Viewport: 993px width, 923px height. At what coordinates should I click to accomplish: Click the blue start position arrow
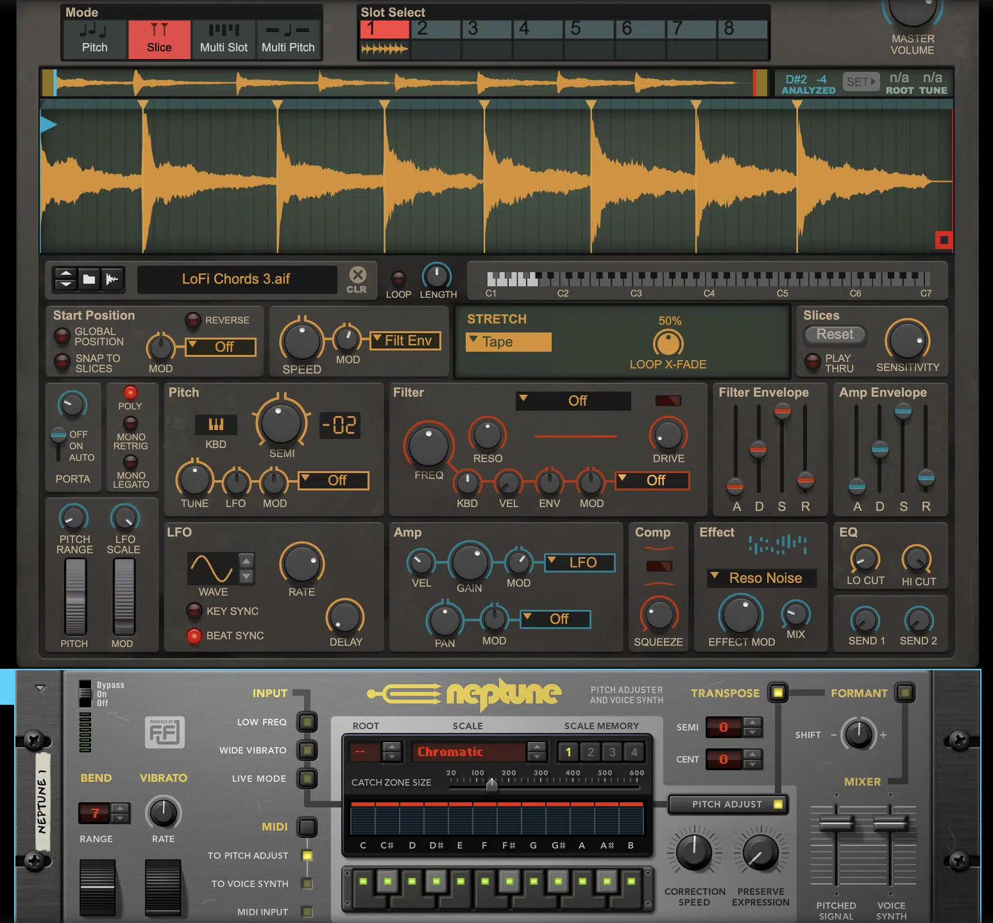(x=48, y=125)
